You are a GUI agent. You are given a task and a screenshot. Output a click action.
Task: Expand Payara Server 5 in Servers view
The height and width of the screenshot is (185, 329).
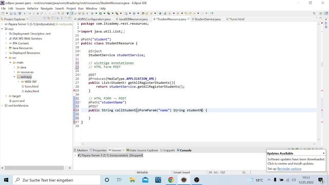click(76, 155)
